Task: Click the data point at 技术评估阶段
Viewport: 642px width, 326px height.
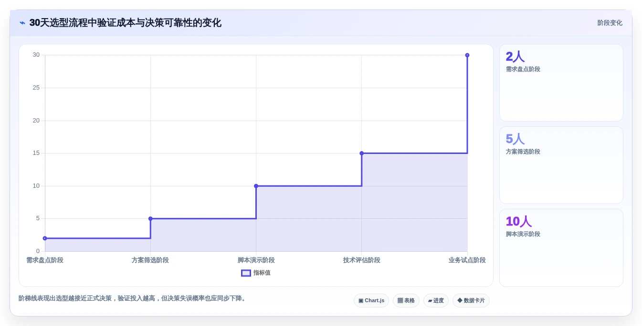Action: click(361, 153)
